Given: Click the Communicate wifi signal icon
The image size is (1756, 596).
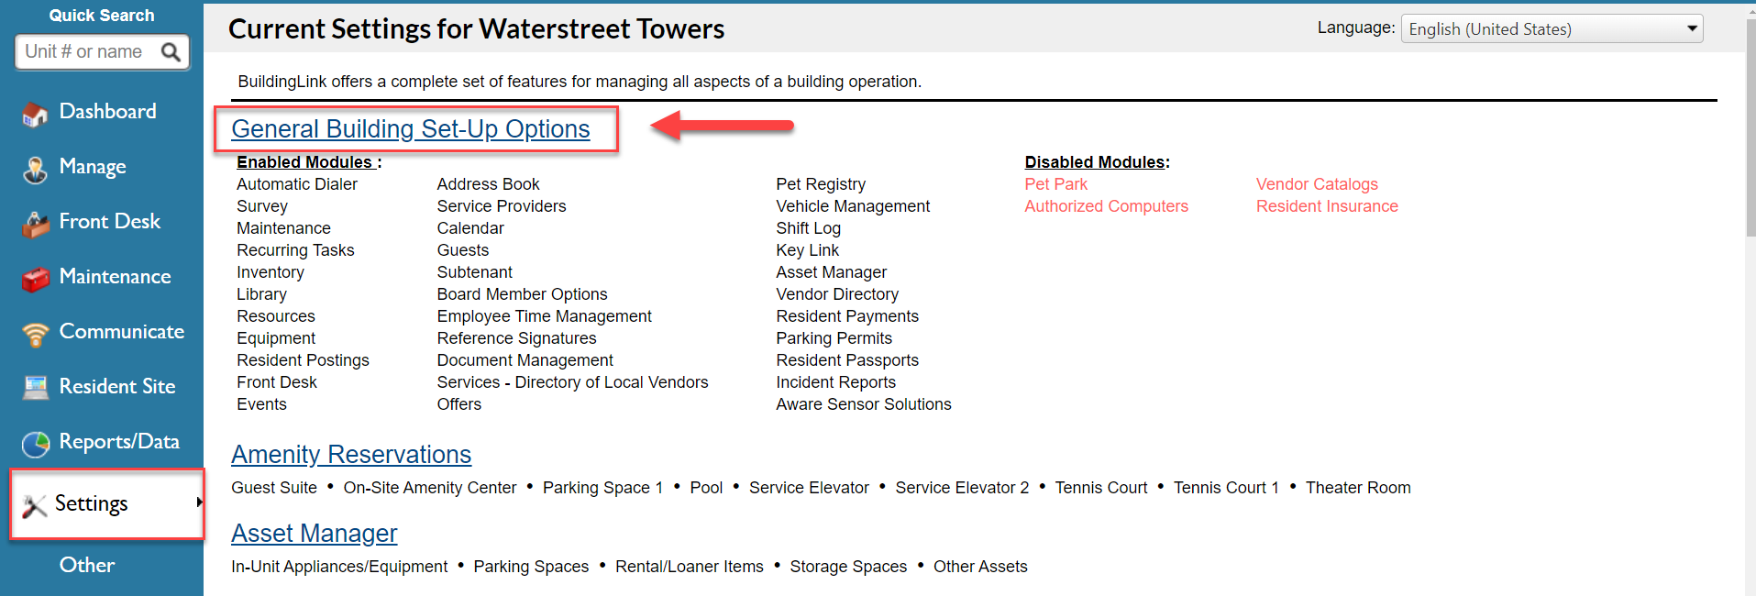Looking at the screenshot, I should 35,335.
